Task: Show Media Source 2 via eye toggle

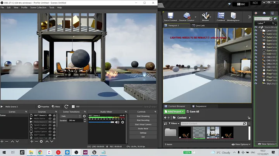Action: click(50, 122)
